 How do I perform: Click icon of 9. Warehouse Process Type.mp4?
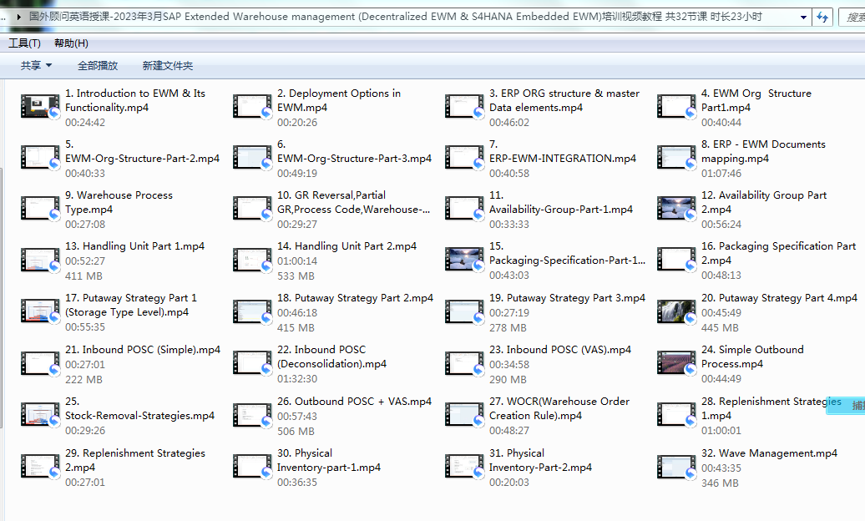click(40, 209)
